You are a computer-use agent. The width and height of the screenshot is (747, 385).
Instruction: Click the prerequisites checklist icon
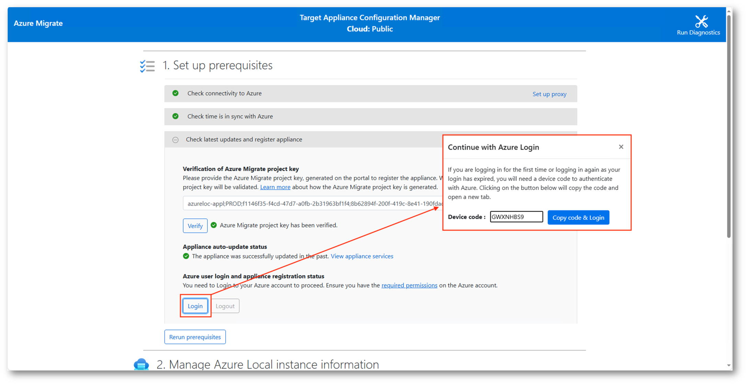pos(147,66)
